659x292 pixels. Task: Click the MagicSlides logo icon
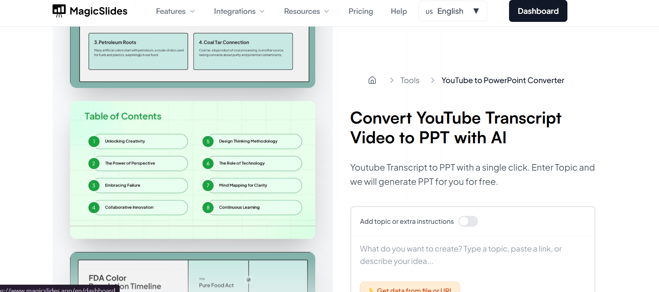[x=59, y=11]
